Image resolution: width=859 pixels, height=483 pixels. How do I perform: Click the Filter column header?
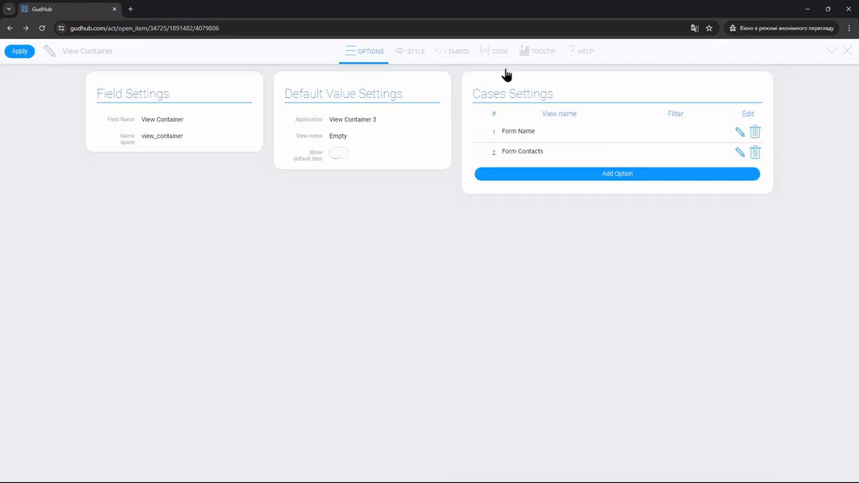[675, 114]
